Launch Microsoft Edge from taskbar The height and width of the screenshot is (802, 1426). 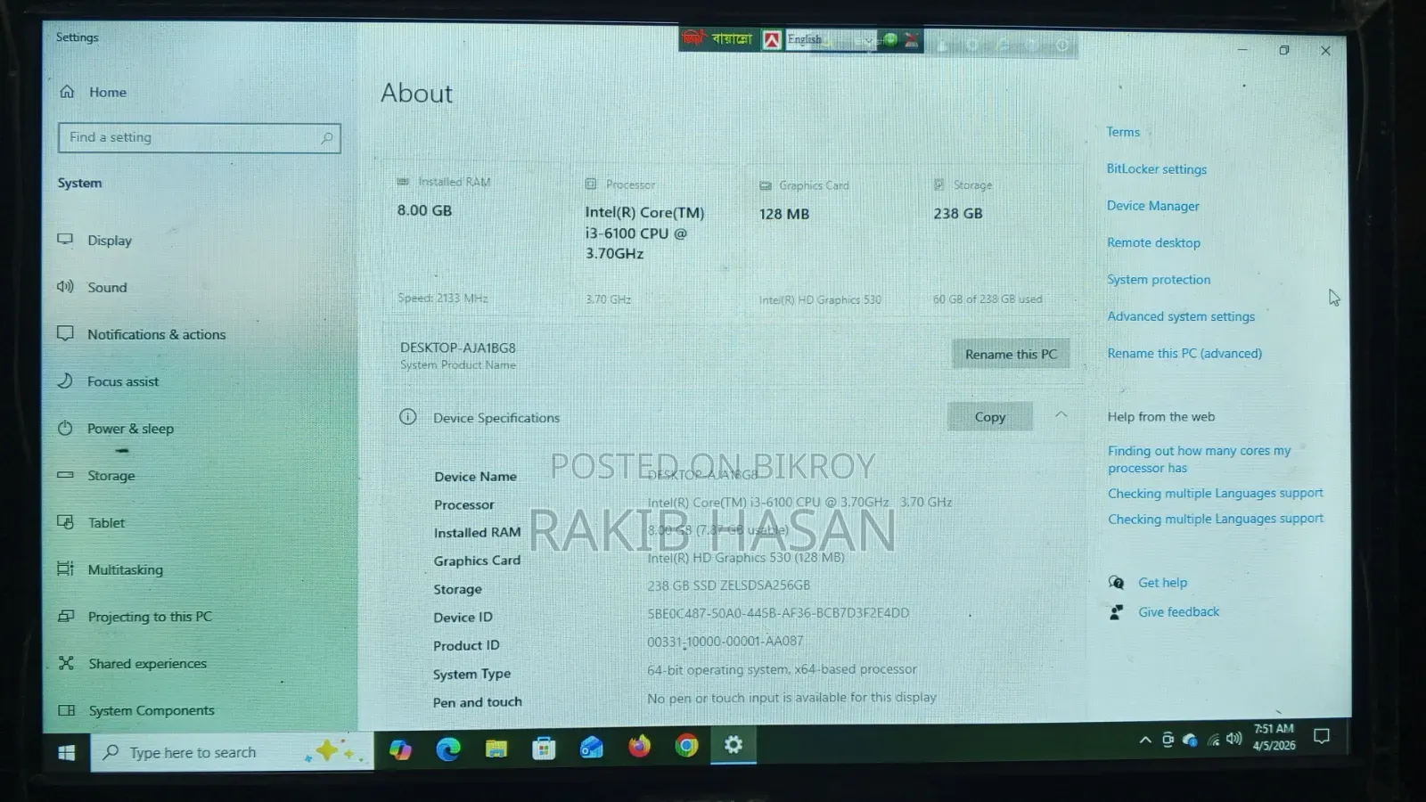pyautogui.click(x=448, y=749)
